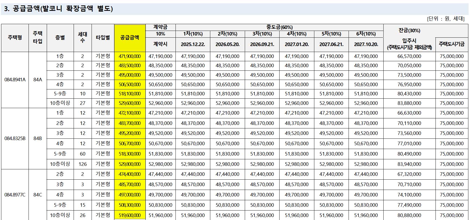Select supply price 518,300,000
This screenshot has width=470, height=220.
[x=130, y=154]
